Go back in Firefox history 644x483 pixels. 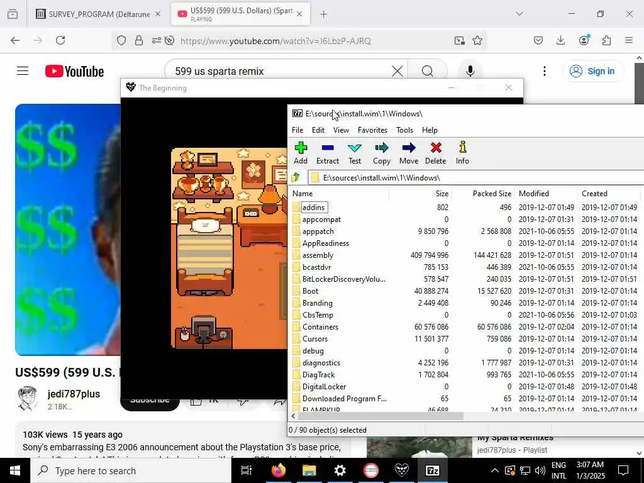(15, 40)
